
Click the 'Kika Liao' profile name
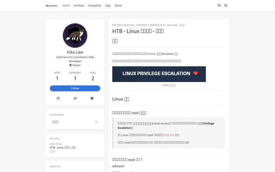click(x=75, y=52)
